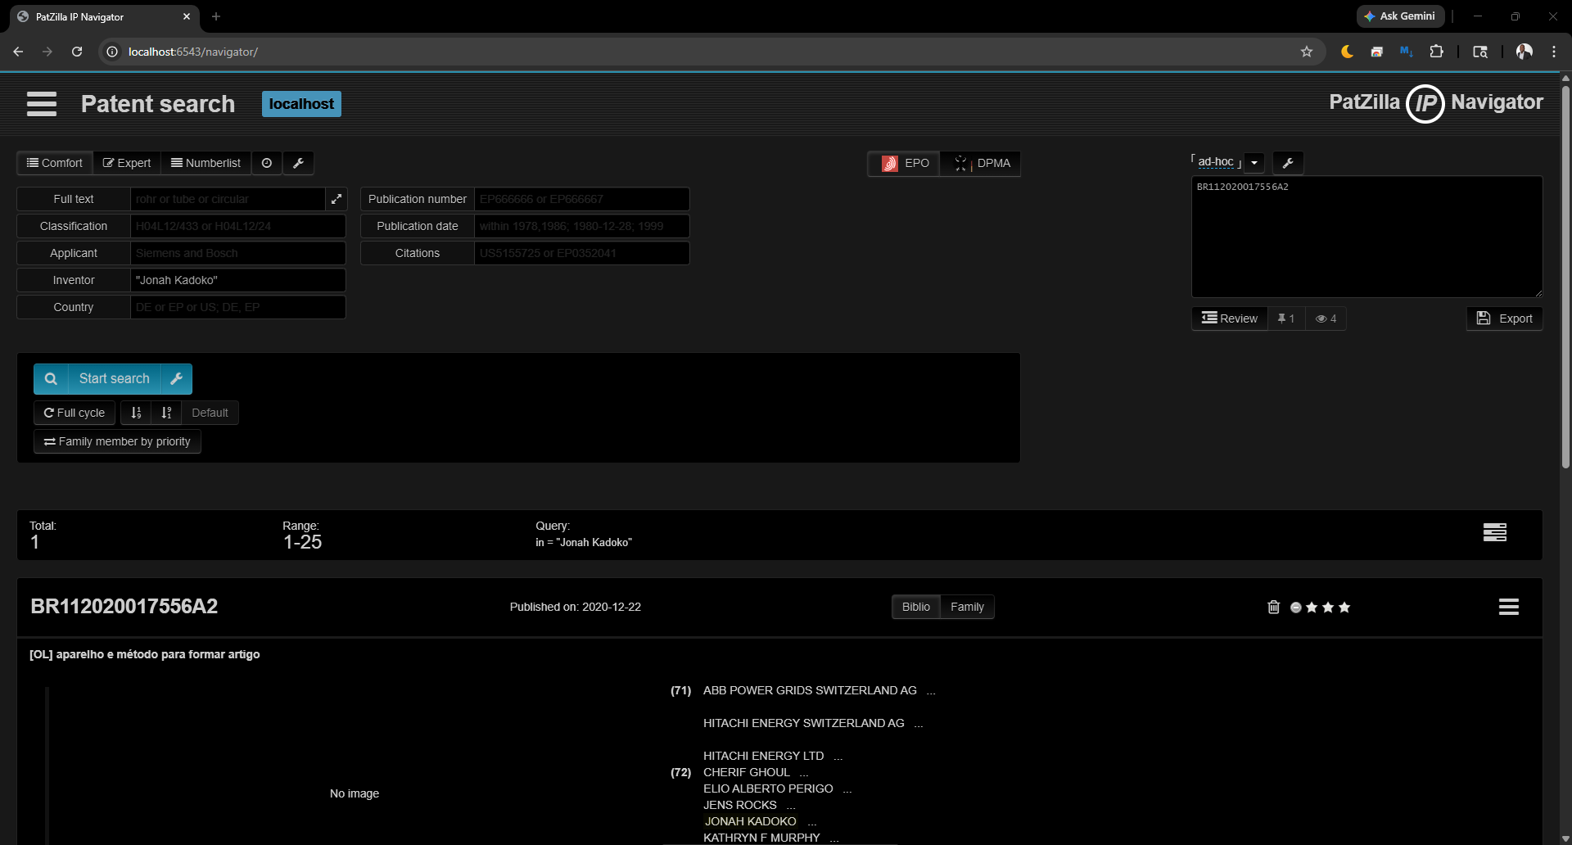Focus the Citations input field

tap(581, 253)
